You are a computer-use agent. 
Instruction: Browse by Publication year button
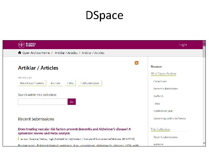90,83
